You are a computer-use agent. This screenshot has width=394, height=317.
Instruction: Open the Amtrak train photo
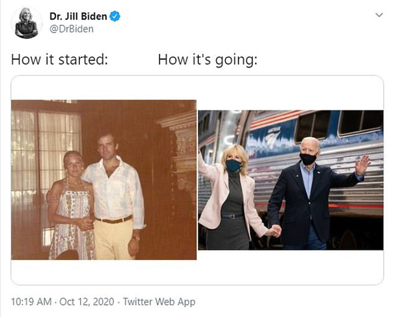click(x=290, y=180)
